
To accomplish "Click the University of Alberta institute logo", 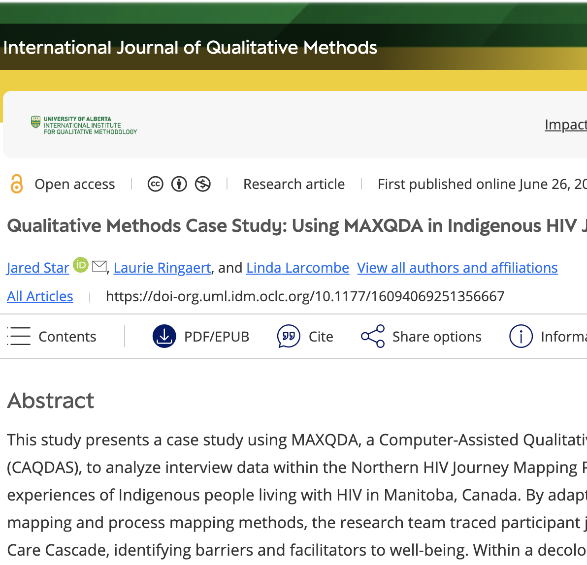I will pyautogui.click(x=84, y=125).
